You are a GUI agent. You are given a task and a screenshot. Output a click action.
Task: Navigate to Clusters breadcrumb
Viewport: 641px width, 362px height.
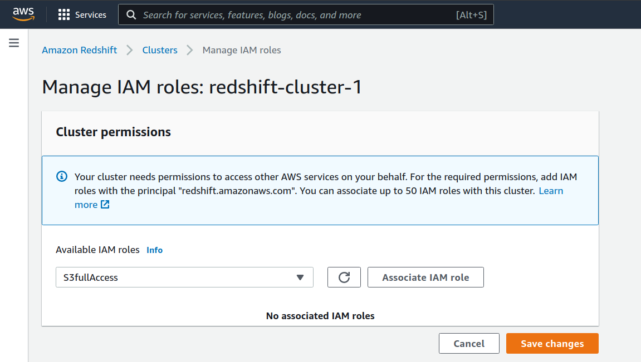click(160, 50)
